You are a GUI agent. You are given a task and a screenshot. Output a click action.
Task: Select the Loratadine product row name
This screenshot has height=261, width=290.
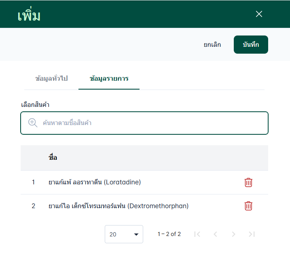point(95,182)
